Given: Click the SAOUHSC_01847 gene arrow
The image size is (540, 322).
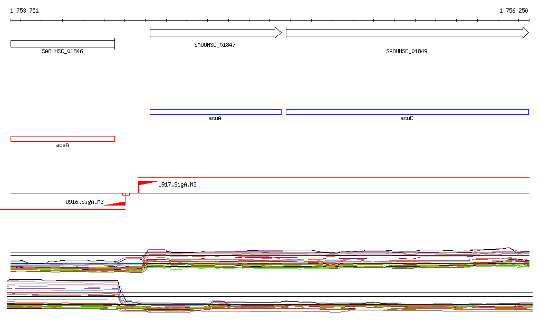Looking at the screenshot, I should pyautogui.click(x=215, y=33).
